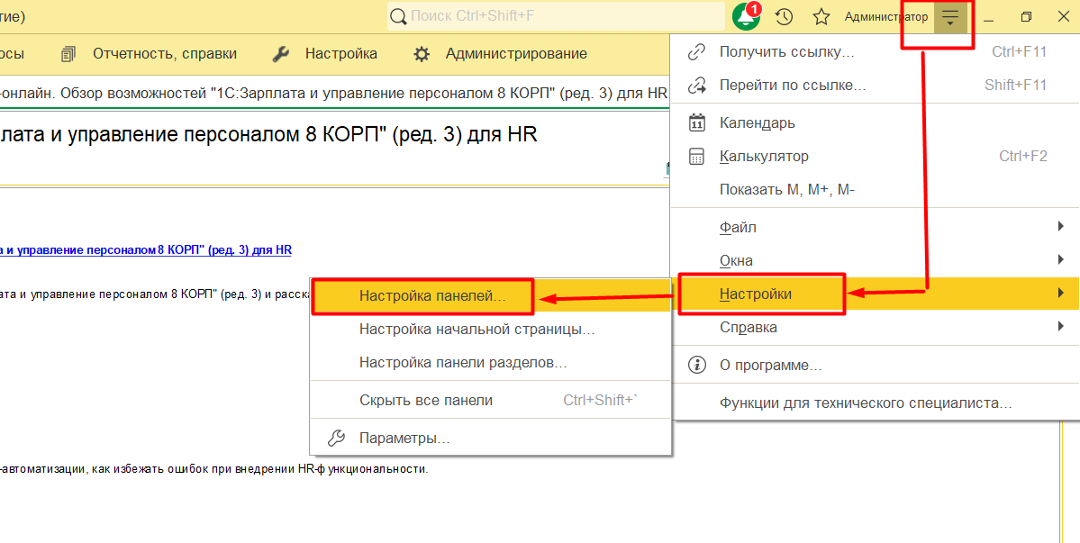Click the search magnifier icon
This screenshot has height=543, width=1080.
pos(399,16)
